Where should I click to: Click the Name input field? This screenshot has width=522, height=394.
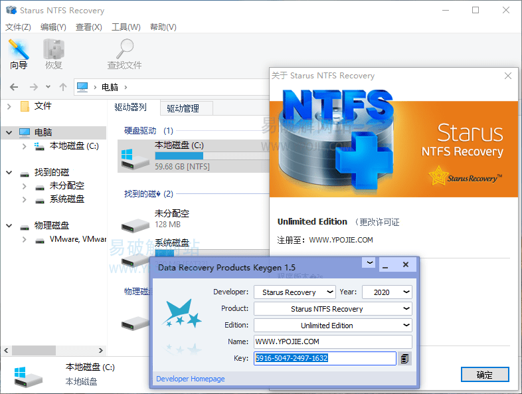[x=332, y=342]
